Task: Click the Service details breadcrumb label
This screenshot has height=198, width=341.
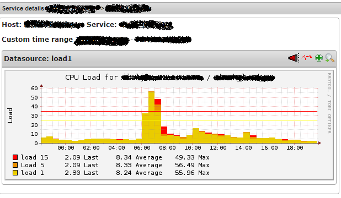Action: [23, 8]
